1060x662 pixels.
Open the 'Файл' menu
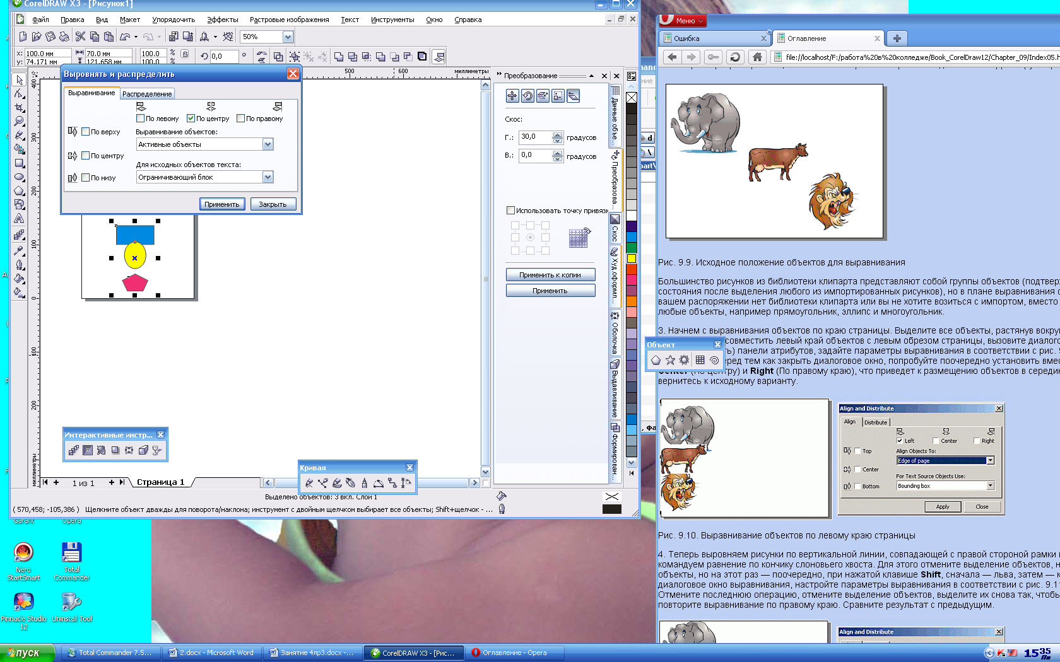coord(40,20)
